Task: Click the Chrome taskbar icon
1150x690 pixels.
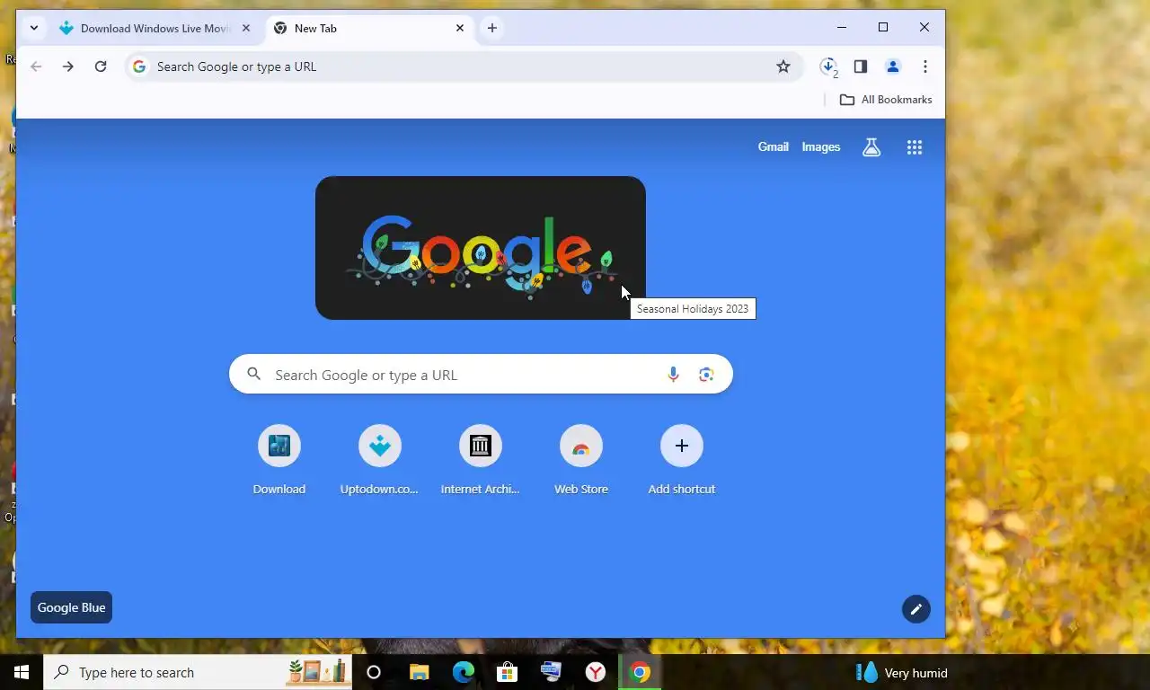Action: (640, 672)
